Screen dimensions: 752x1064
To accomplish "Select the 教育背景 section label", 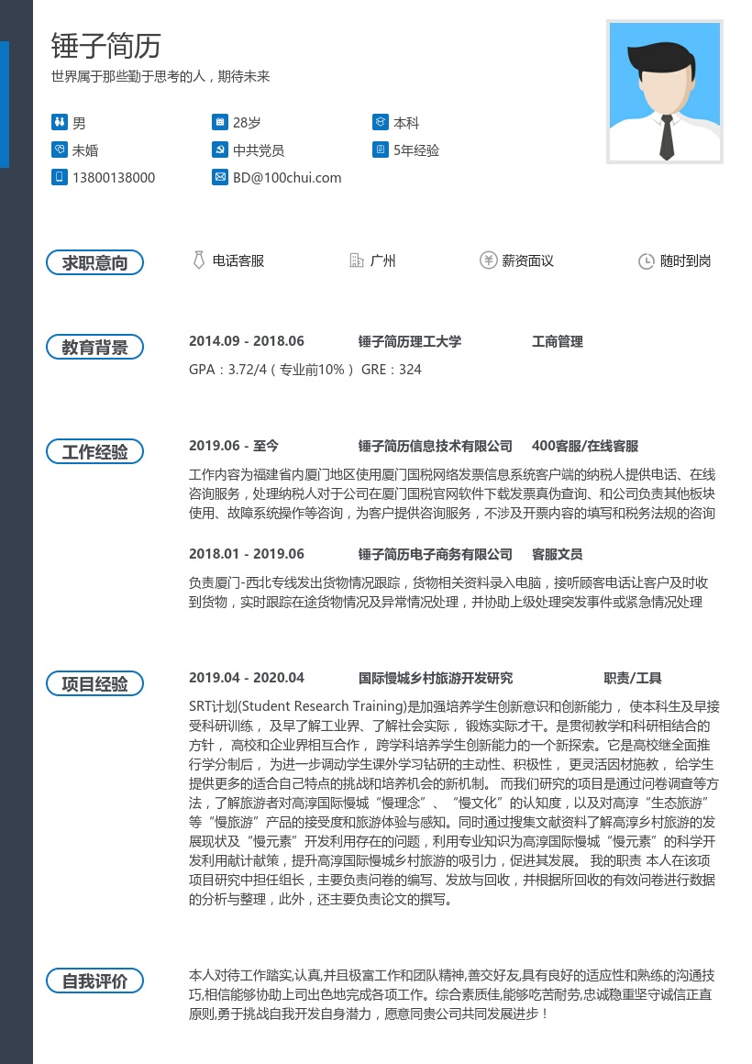I will click(94, 347).
